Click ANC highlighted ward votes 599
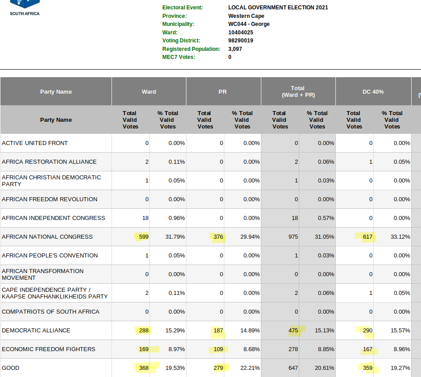Screen dimensions: 421x377 click(144, 237)
